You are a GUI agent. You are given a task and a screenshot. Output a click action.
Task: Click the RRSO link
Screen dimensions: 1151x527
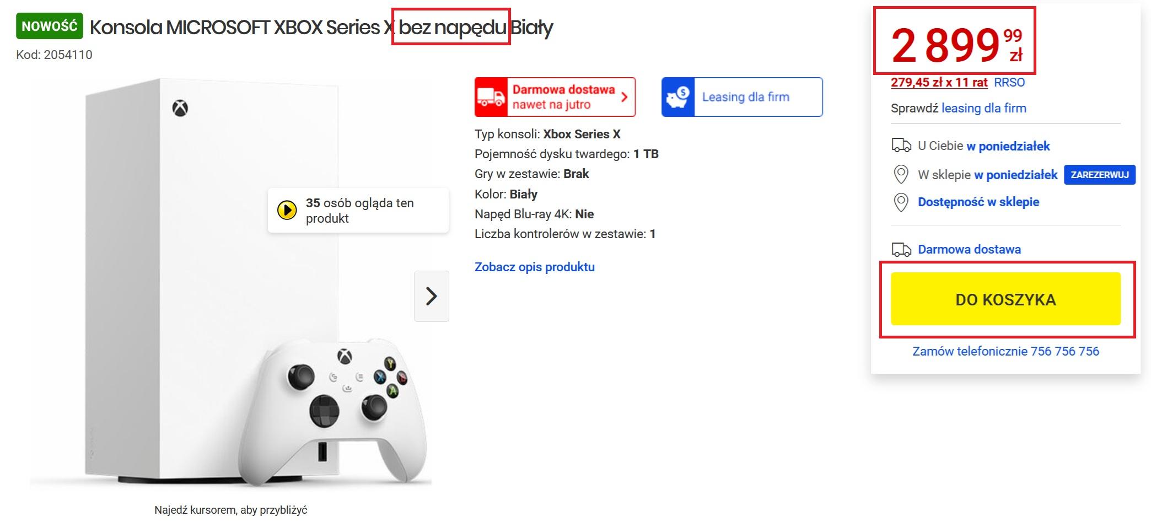1009,83
